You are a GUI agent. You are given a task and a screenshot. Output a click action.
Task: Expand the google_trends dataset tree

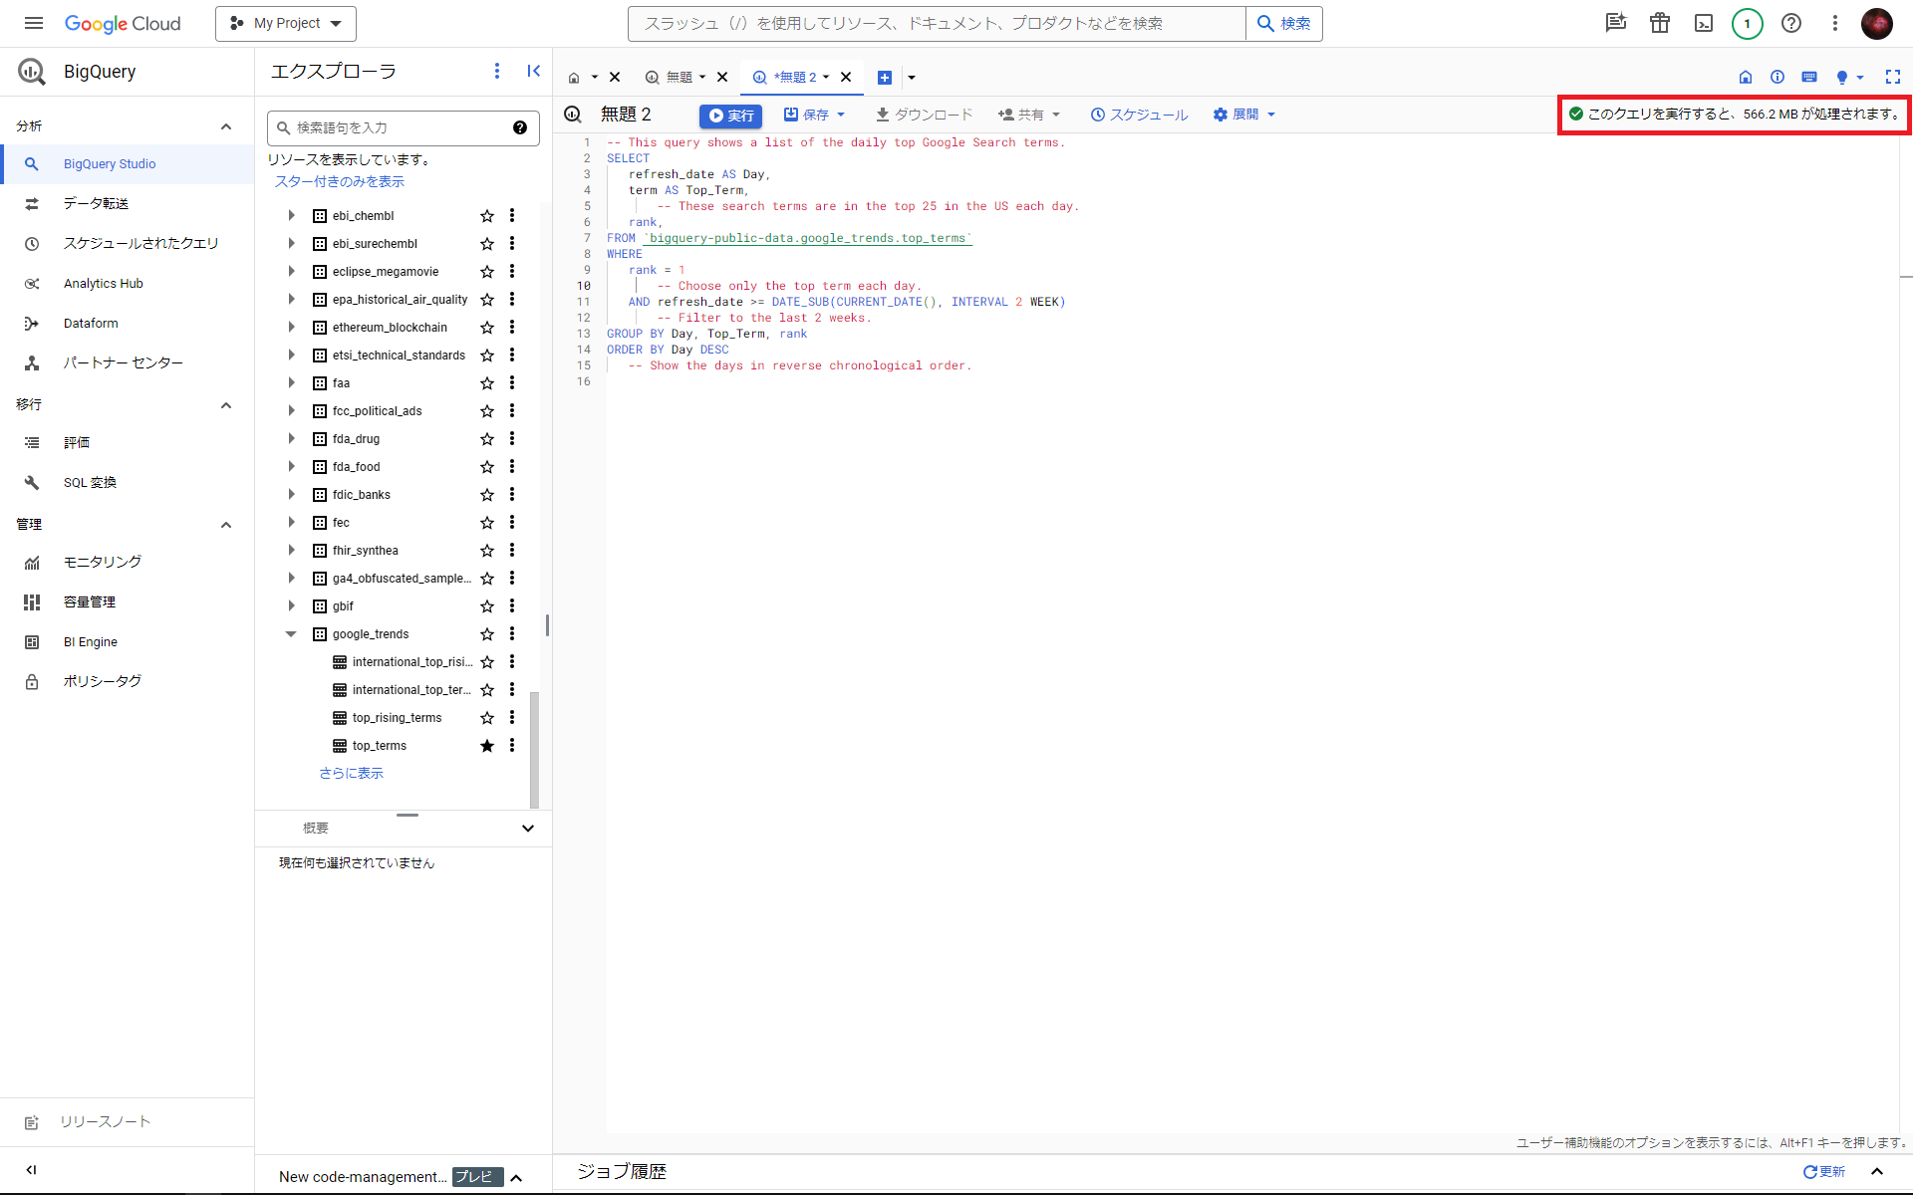(x=291, y=633)
